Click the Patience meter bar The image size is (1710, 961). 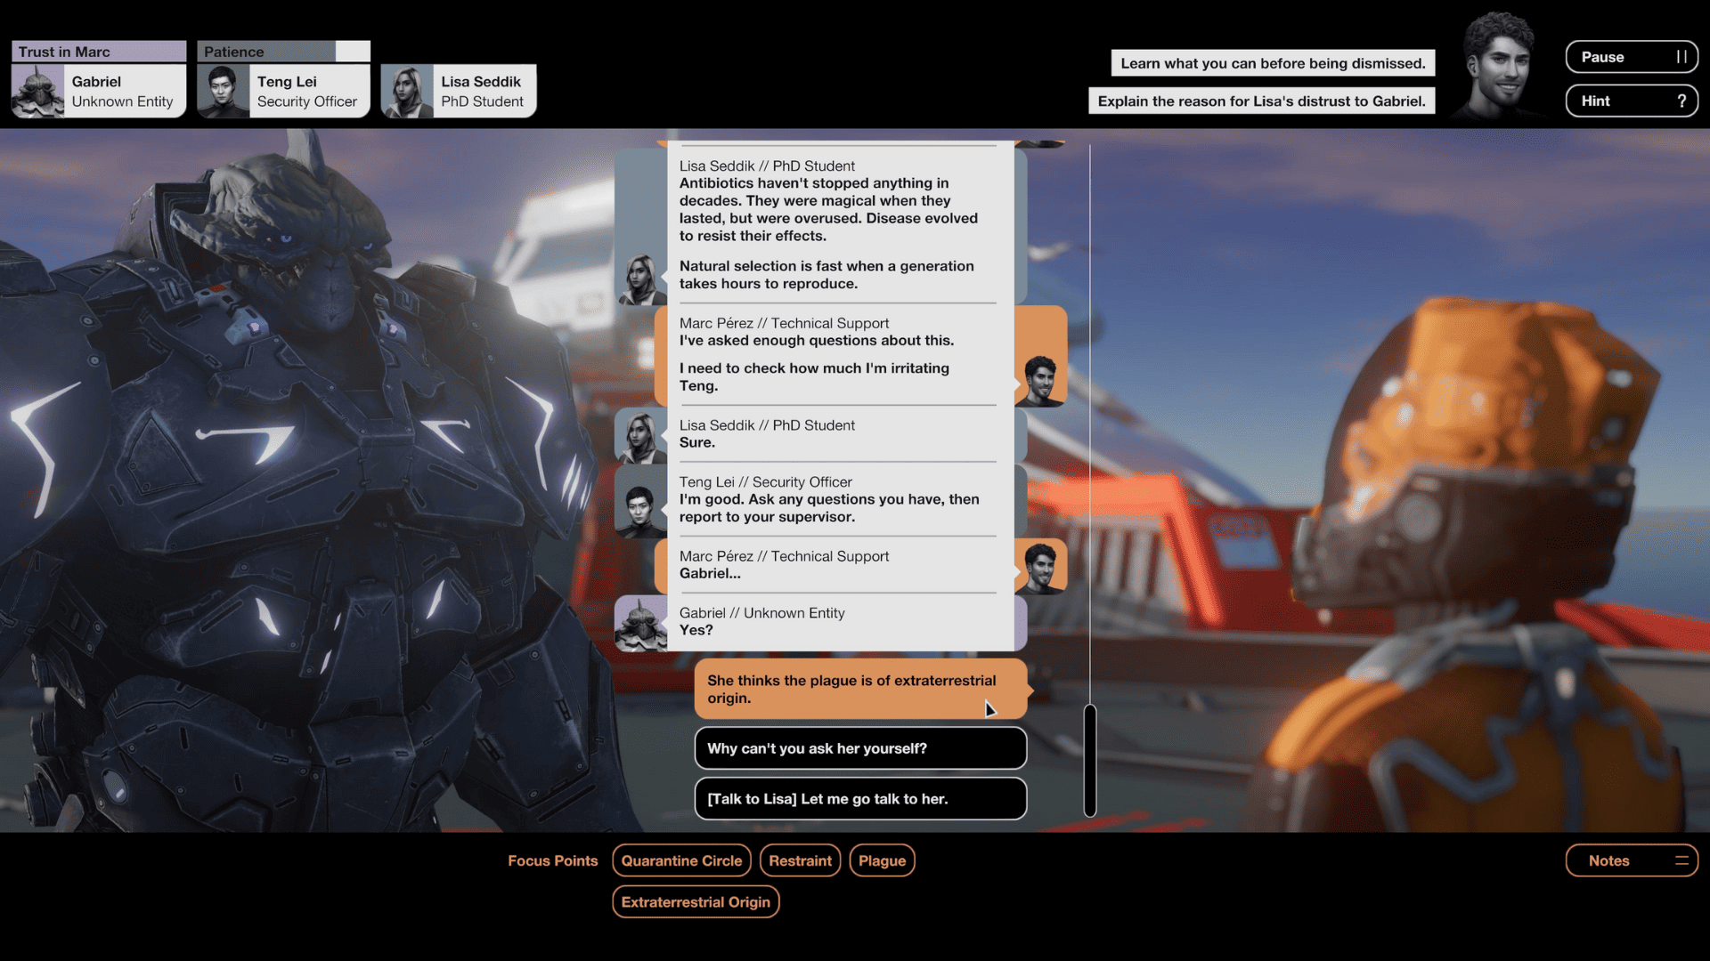(x=283, y=52)
